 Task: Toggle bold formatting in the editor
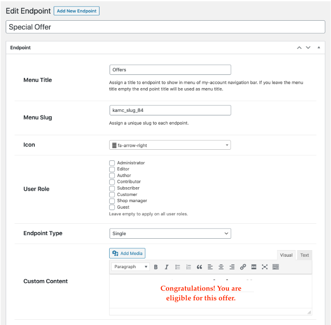(156, 267)
